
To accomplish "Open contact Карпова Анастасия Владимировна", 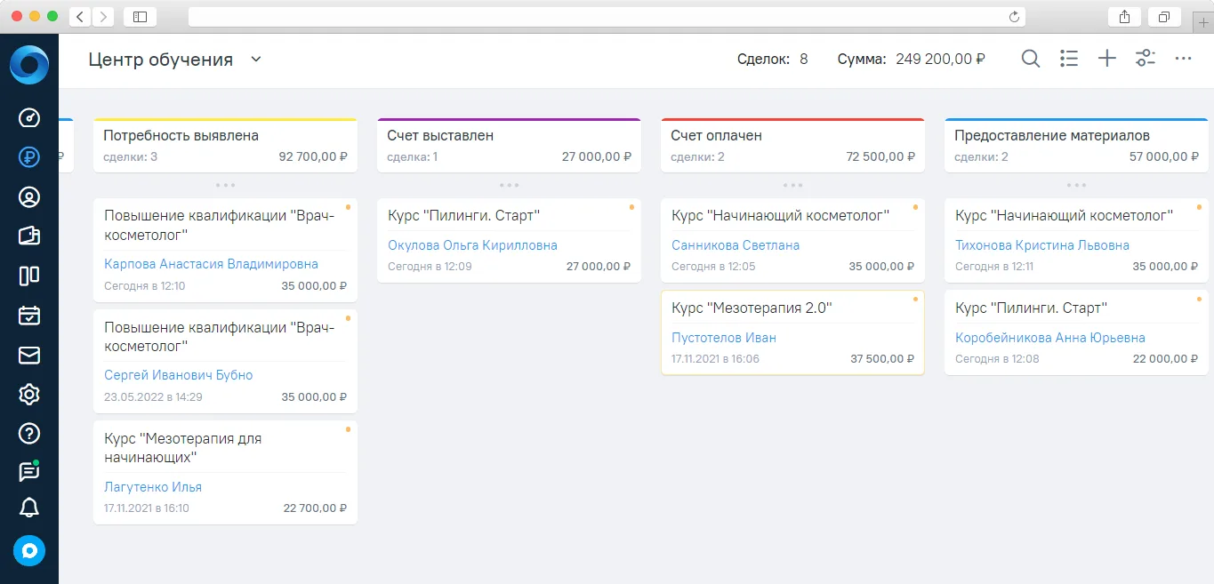I will [211, 264].
